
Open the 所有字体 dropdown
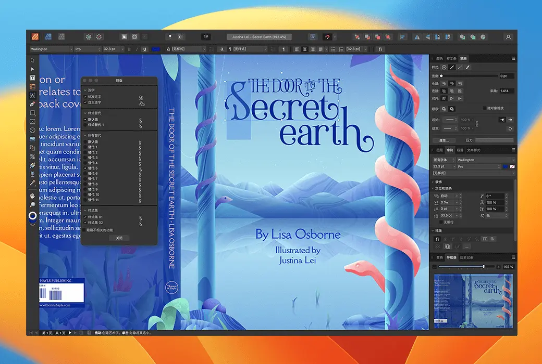(444, 160)
